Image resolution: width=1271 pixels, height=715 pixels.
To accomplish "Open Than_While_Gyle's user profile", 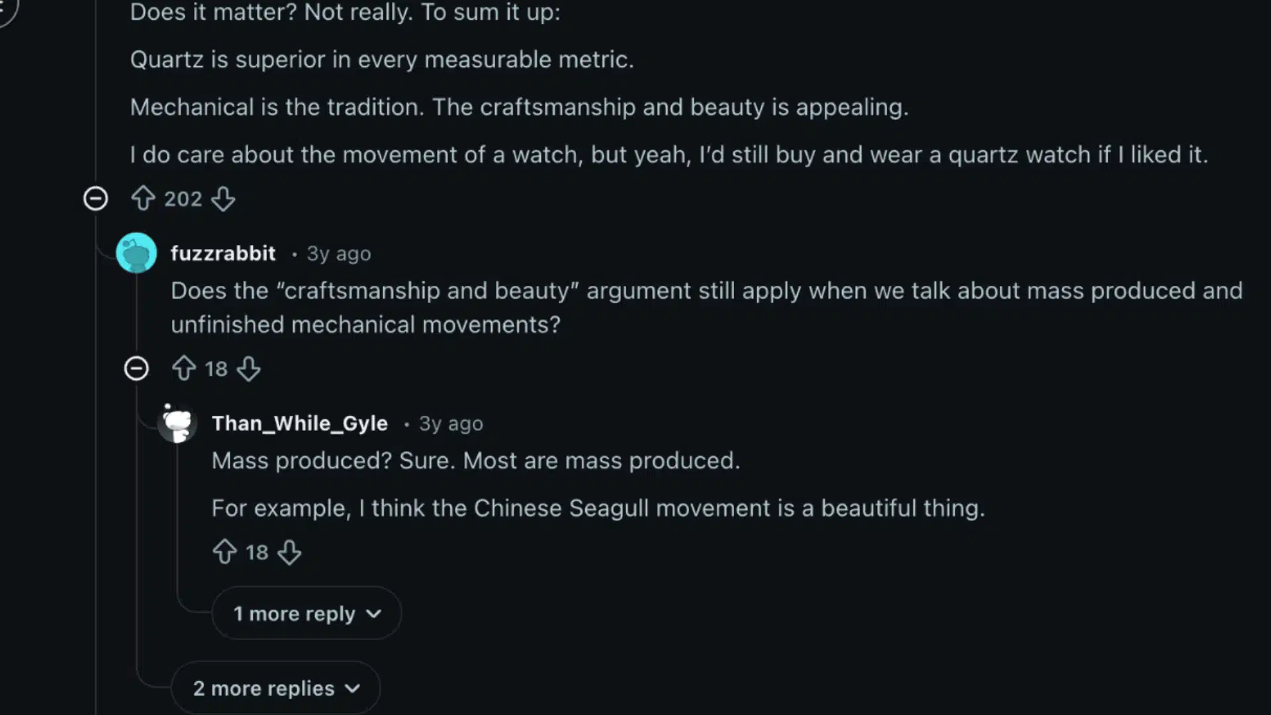I will (299, 423).
